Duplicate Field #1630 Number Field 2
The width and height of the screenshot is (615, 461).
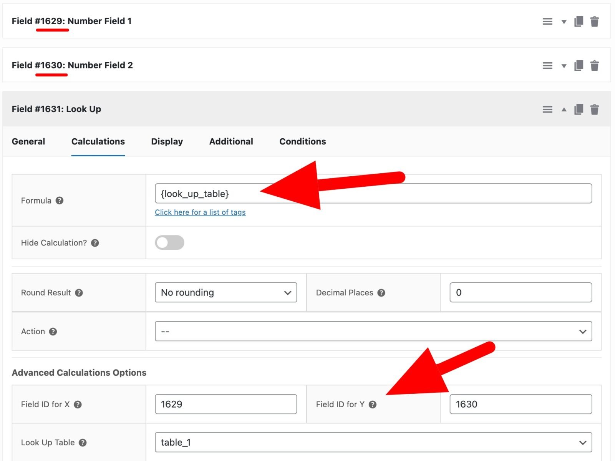coord(579,65)
